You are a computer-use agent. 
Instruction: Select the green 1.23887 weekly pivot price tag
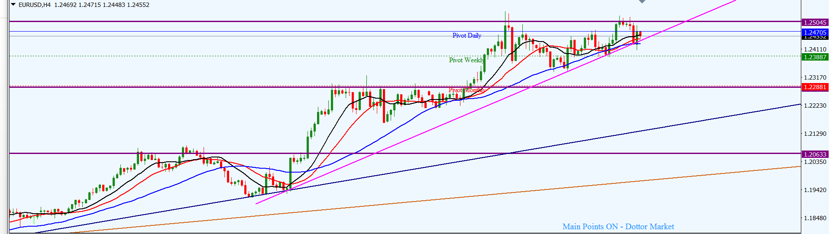point(814,57)
